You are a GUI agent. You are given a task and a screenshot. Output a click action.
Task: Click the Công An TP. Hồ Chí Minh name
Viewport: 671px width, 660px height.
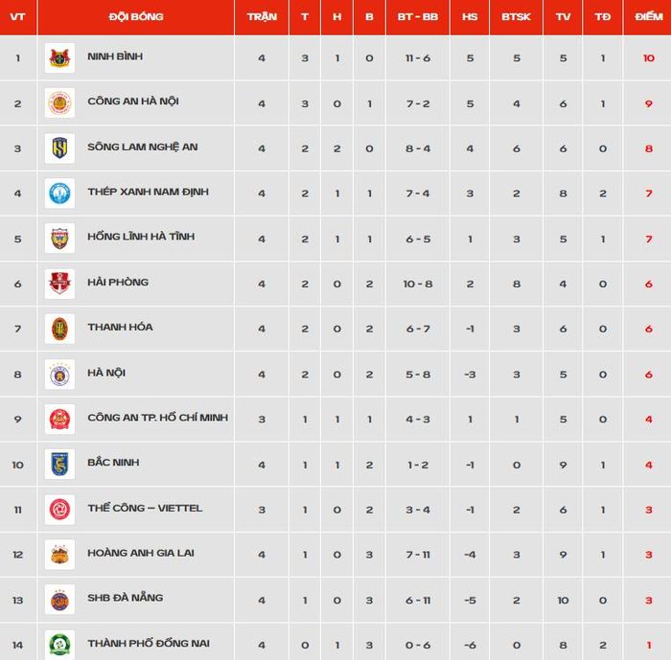coord(157,418)
